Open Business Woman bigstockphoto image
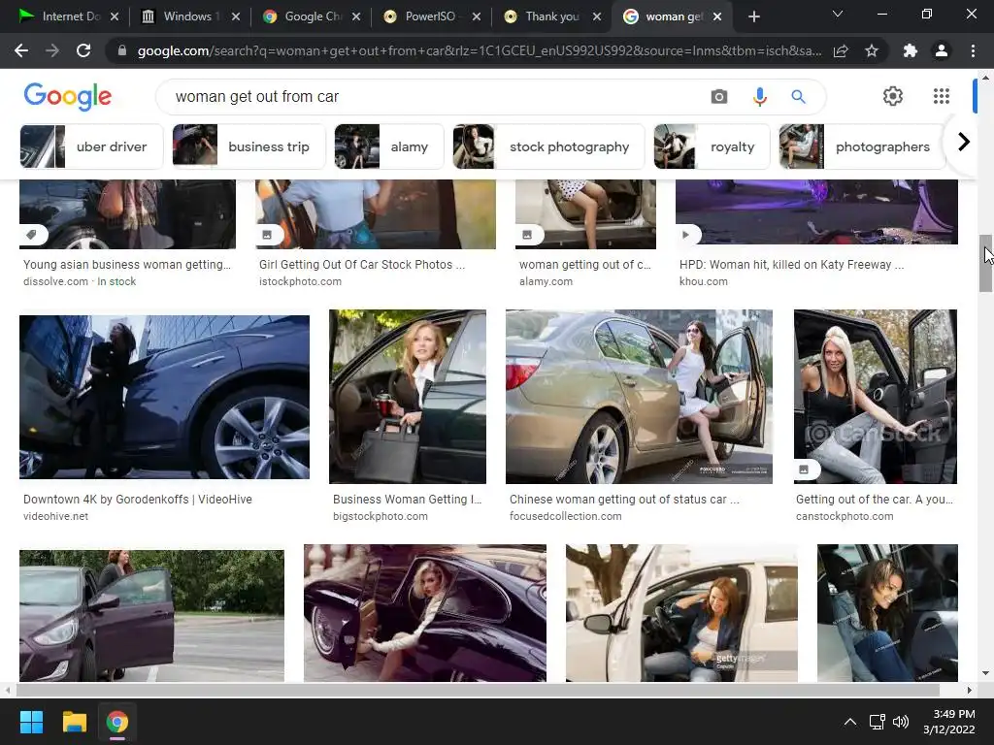 point(408,397)
